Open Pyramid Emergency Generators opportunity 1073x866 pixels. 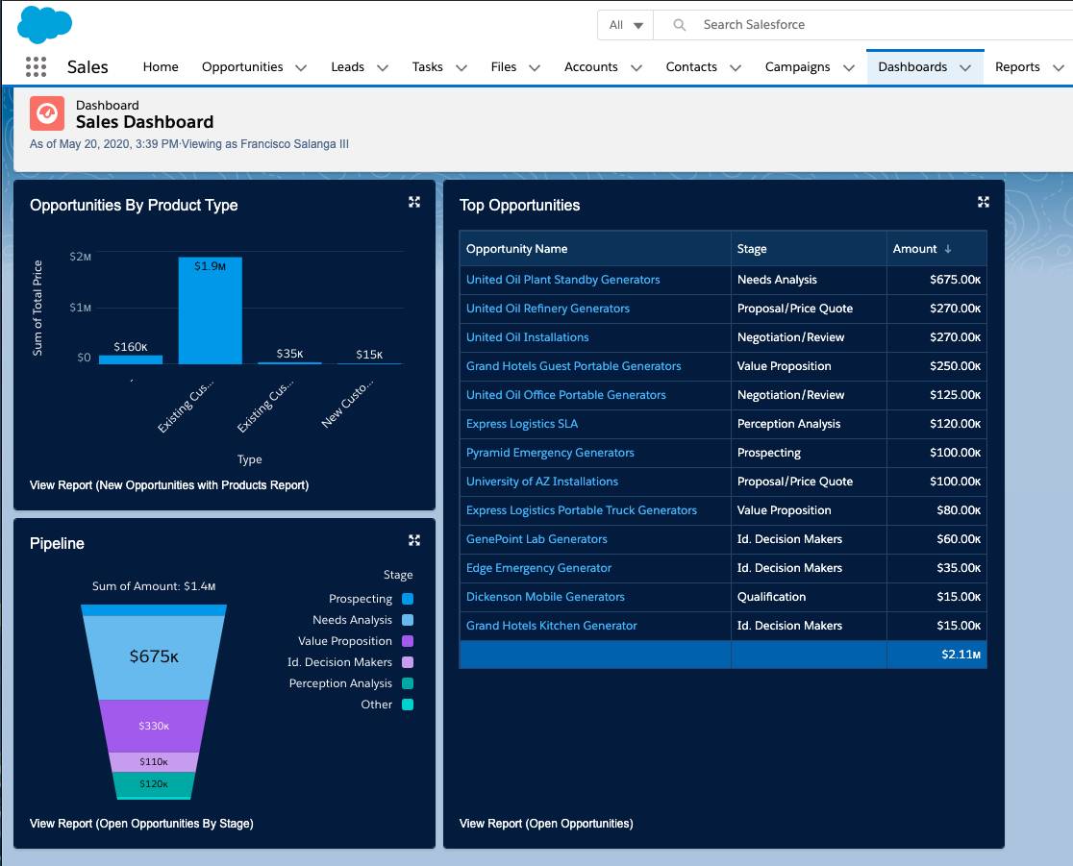click(x=550, y=453)
